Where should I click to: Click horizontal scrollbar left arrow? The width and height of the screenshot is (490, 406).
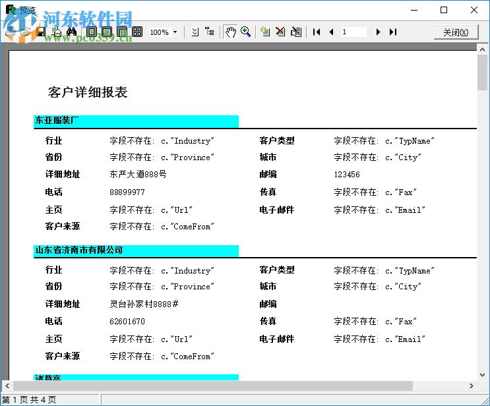7,386
